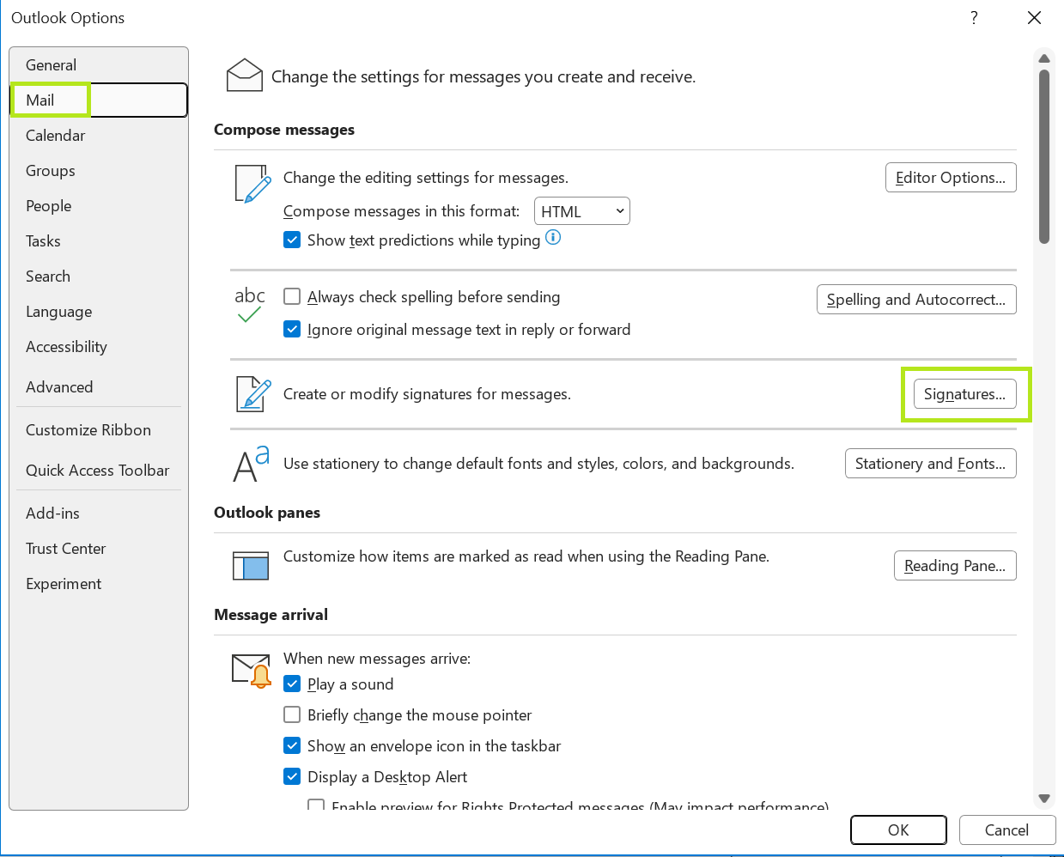This screenshot has width=1064, height=857.
Task: Open the Tasks options category
Action: click(99, 241)
